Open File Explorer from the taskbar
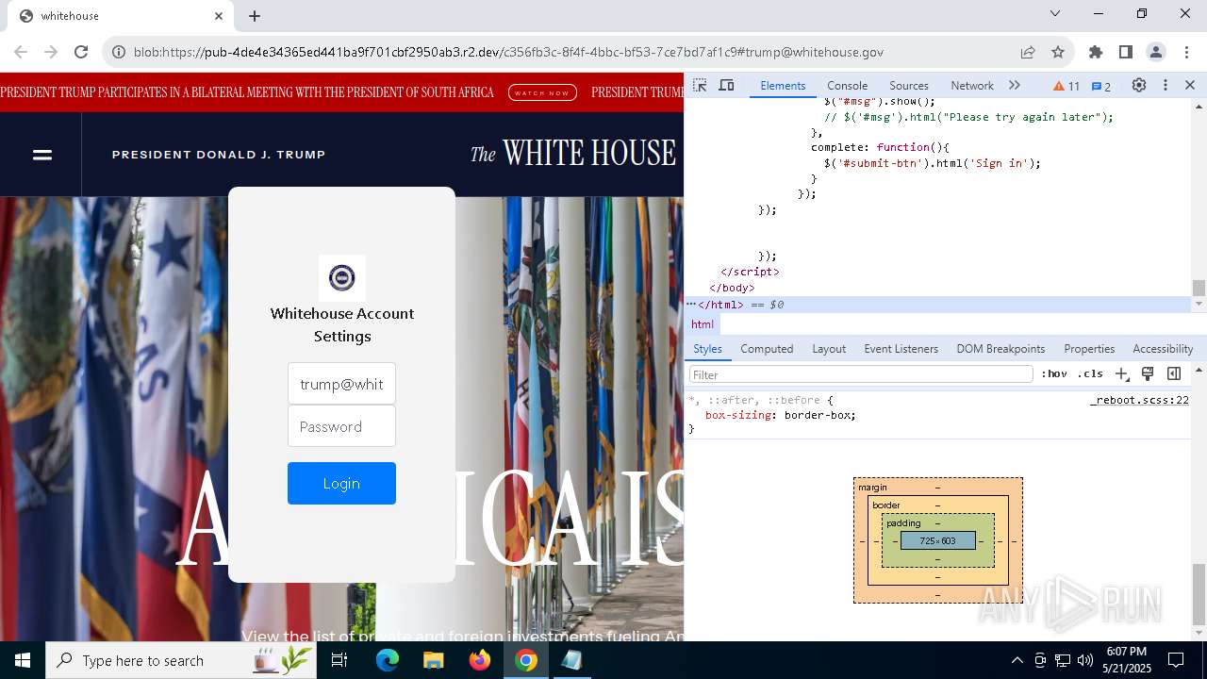Image resolution: width=1207 pixels, height=679 pixels. [x=434, y=660]
